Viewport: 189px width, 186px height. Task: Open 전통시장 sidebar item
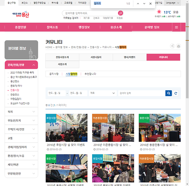(15, 90)
